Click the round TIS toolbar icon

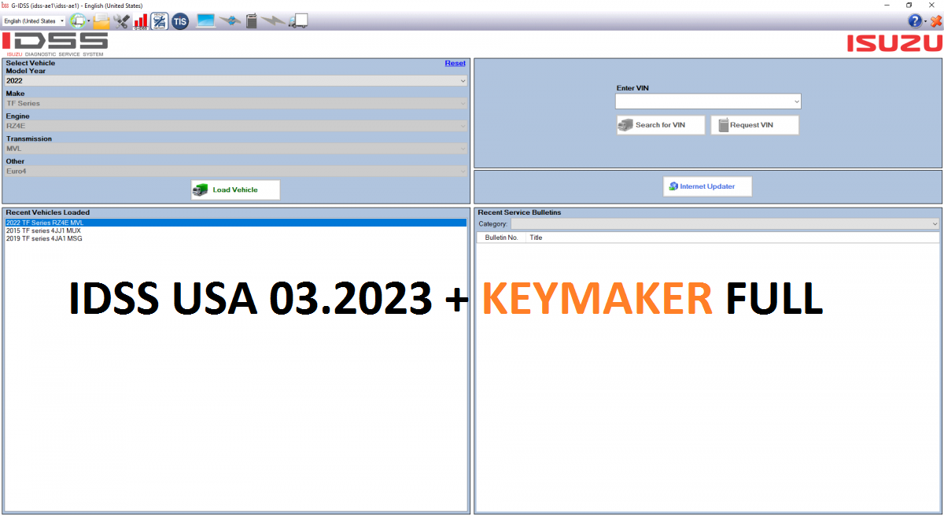pos(180,21)
